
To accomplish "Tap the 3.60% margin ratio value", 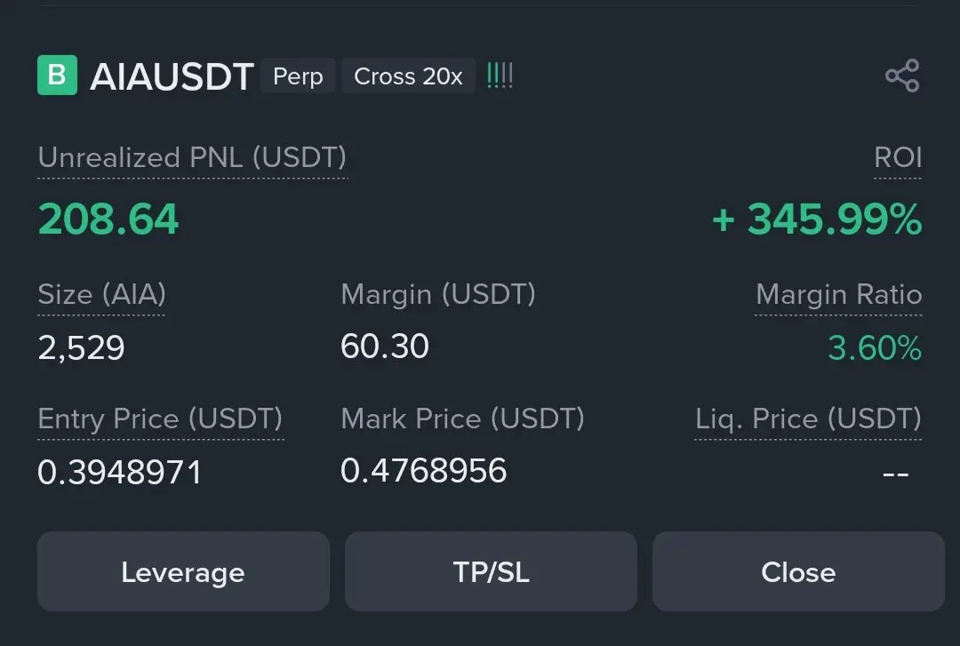I will [875, 347].
